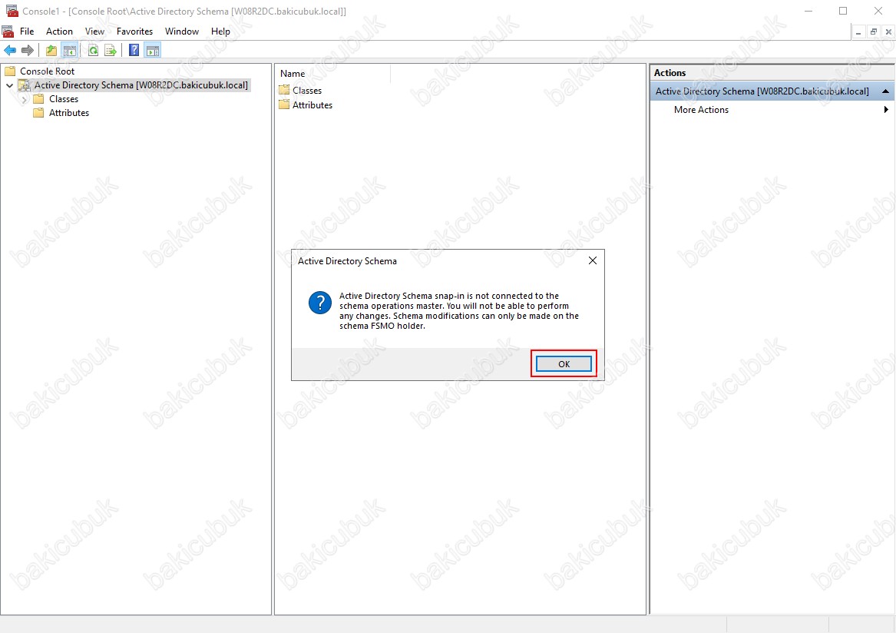Open the View menu

[x=95, y=31]
